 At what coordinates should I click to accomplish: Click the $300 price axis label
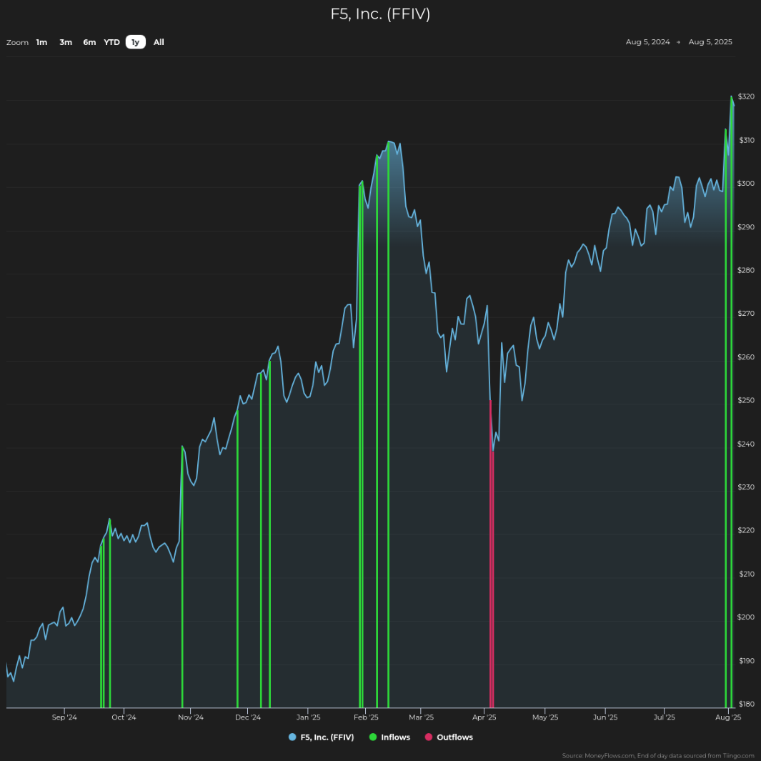[x=747, y=184]
